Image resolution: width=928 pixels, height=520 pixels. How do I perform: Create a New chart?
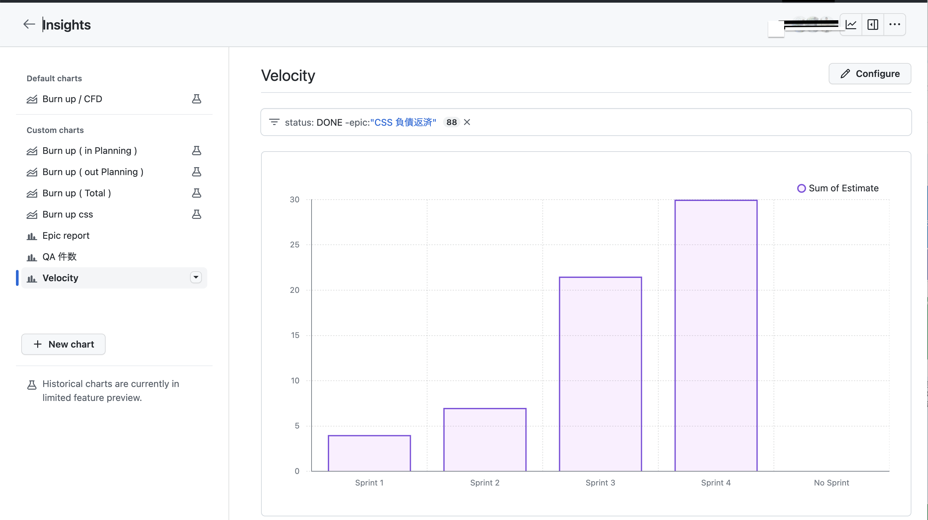click(63, 344)
